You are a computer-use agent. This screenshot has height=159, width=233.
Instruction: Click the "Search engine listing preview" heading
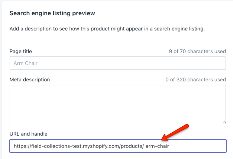pyautogui.click(x=52, y=13)
